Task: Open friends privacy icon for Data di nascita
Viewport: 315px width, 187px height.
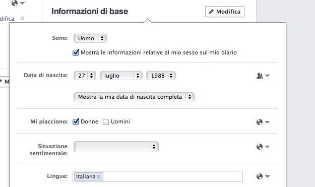Action: (263, 76)
